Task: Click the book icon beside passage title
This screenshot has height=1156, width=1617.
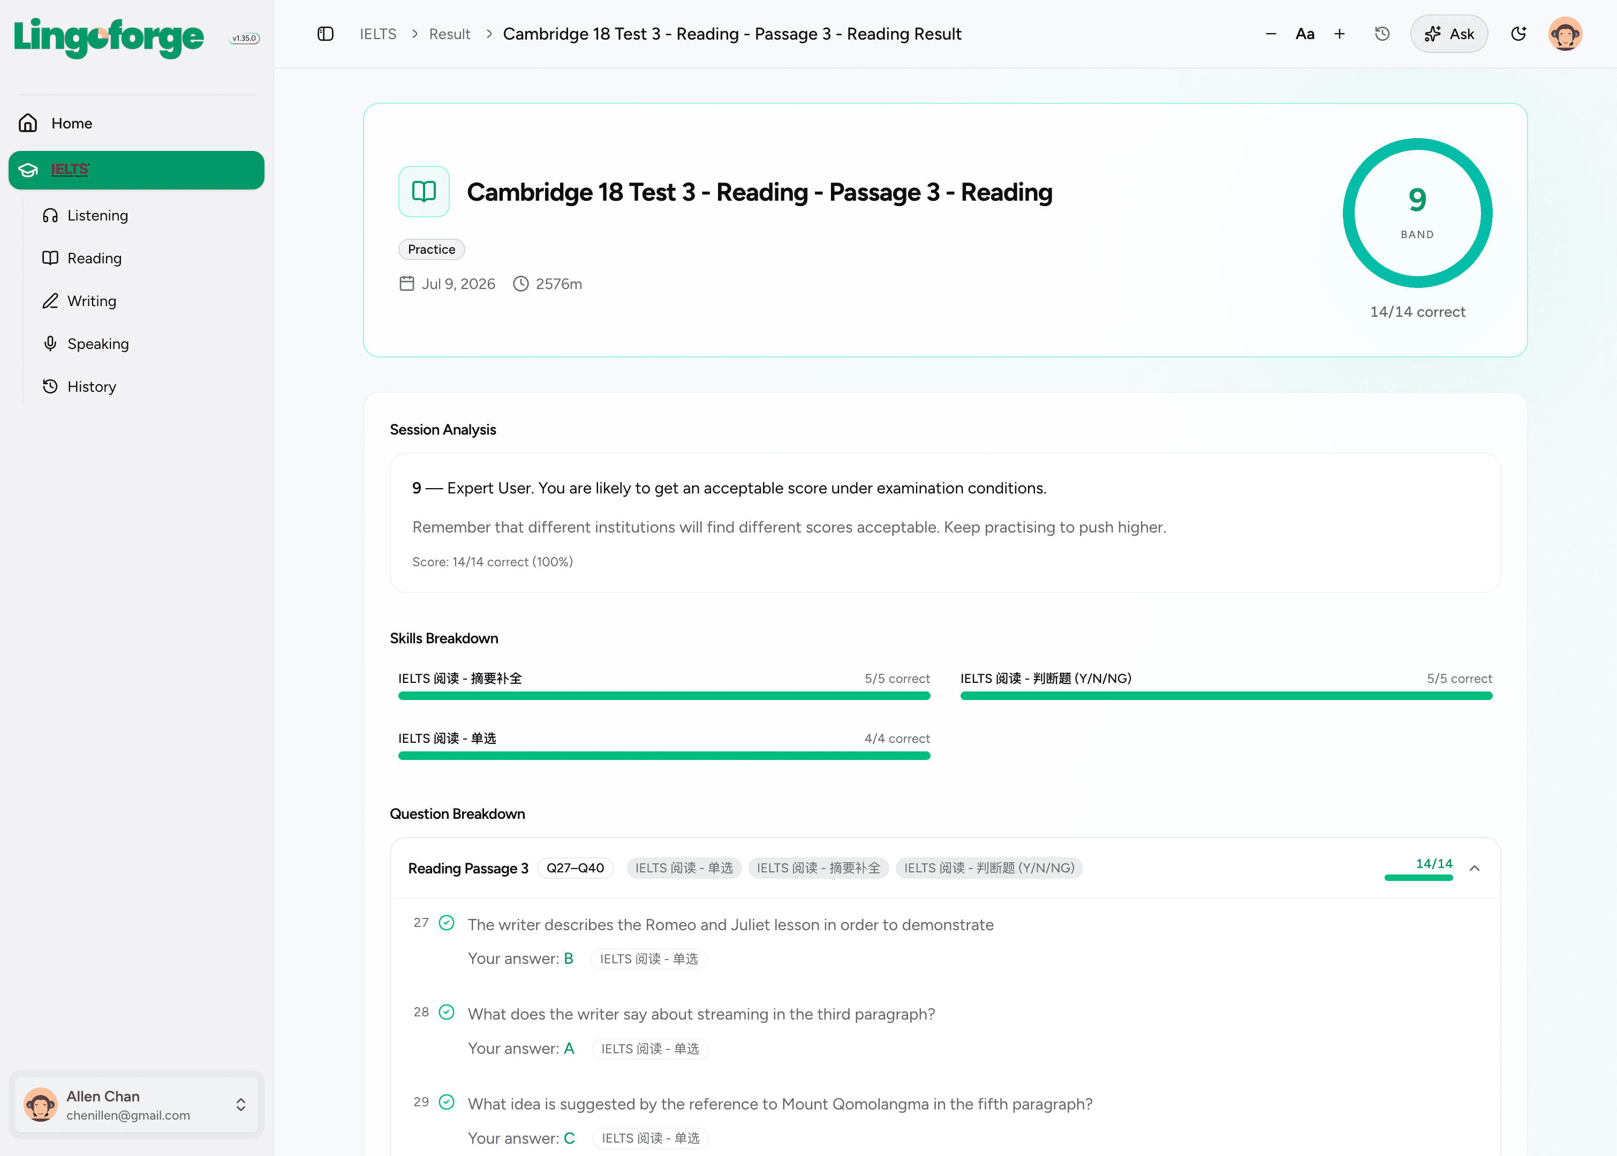Action: pos(424,192)
